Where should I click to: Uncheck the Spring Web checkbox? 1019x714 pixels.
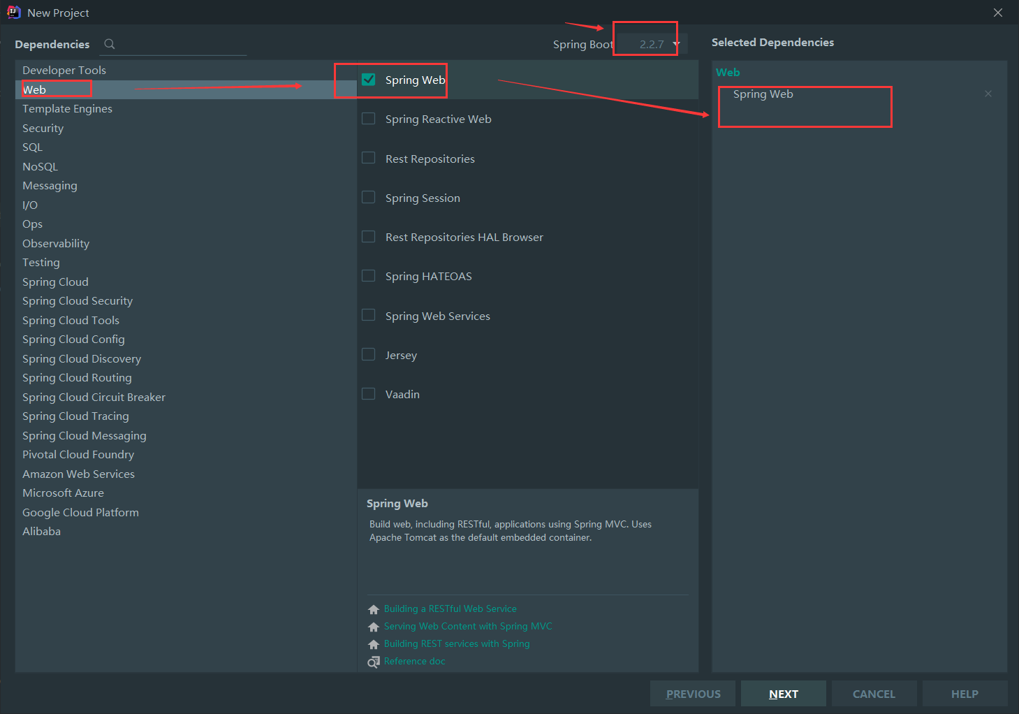pyautogui.click(x=369, y=80)
